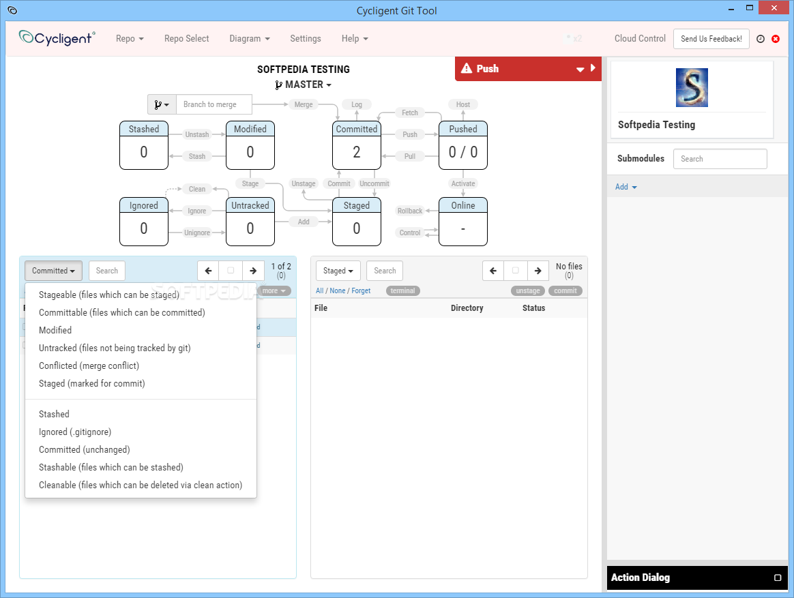The height and width of the screenshot is (598, 794).
Task: Click the Merge action in the diagram
Action: 304,104
